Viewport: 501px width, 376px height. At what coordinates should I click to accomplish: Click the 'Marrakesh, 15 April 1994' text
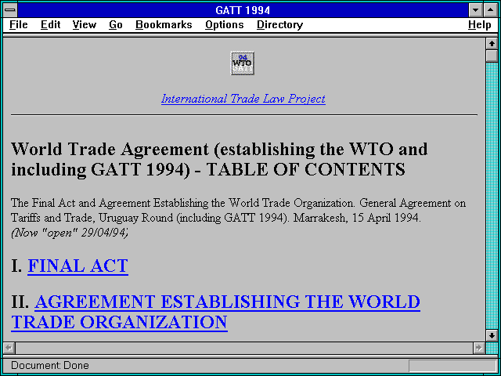click(x=357, y=218)
